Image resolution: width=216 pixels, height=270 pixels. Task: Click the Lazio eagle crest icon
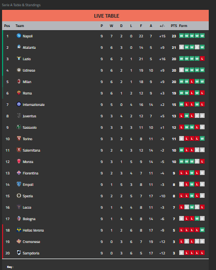19,58
